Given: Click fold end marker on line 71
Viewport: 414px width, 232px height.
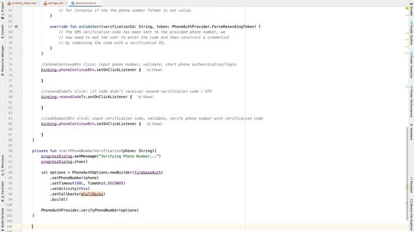Looking at the screenshot, I should pyautogui.click(x=23, y=48).
